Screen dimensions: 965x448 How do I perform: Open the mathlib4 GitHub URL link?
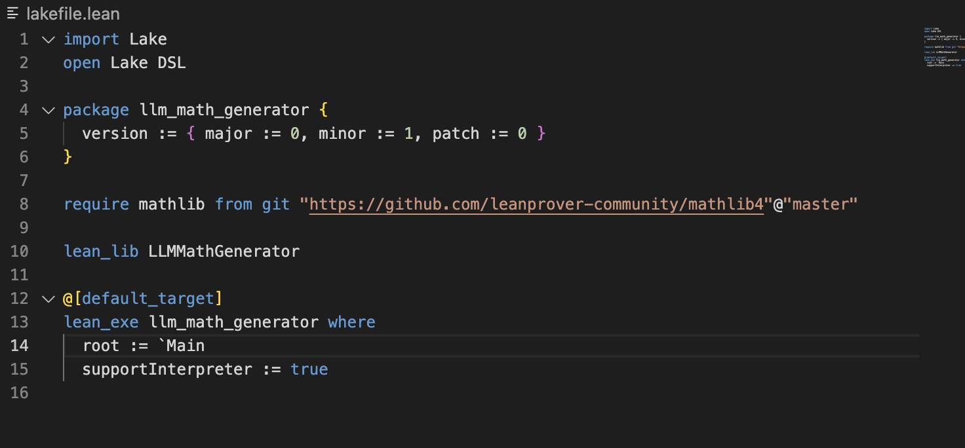point(536,204)
